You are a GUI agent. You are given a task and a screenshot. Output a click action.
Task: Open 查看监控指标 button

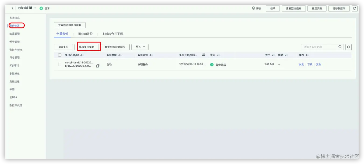click(x=294, y=9)
